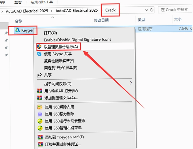Click WinRAR icon beside 添加到压缩文件
Image resolution: width=193 pixels, height=149 pixels.
pyautogui.click(x=40, y=98)
